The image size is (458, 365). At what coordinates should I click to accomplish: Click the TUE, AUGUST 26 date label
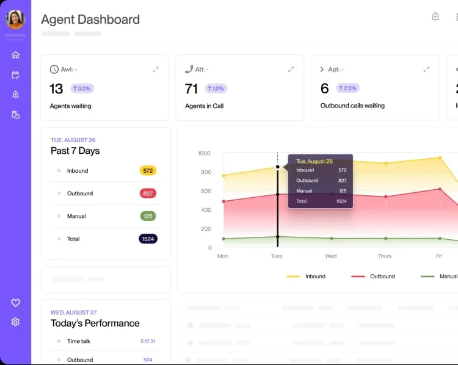click(73, 140)
